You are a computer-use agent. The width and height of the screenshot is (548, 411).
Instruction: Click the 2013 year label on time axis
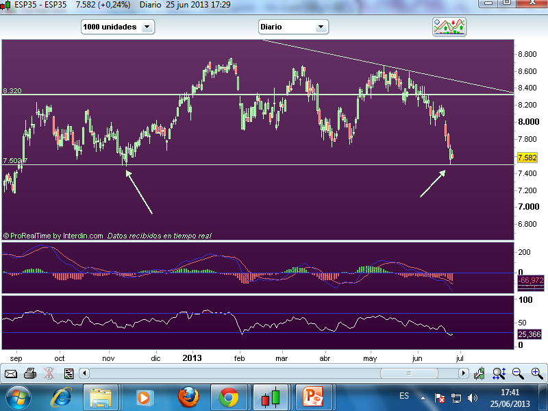click(x=192, y=358)
